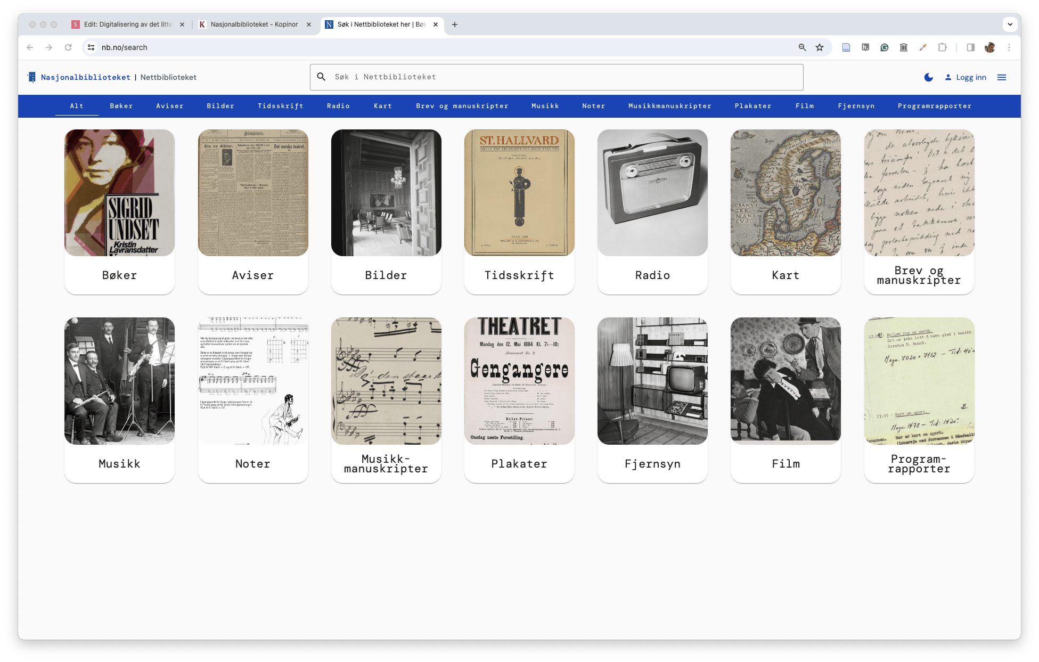Open the Plakater card with Gengangere poster
Screen dimensions: 1039x662
tap(519, 400)
